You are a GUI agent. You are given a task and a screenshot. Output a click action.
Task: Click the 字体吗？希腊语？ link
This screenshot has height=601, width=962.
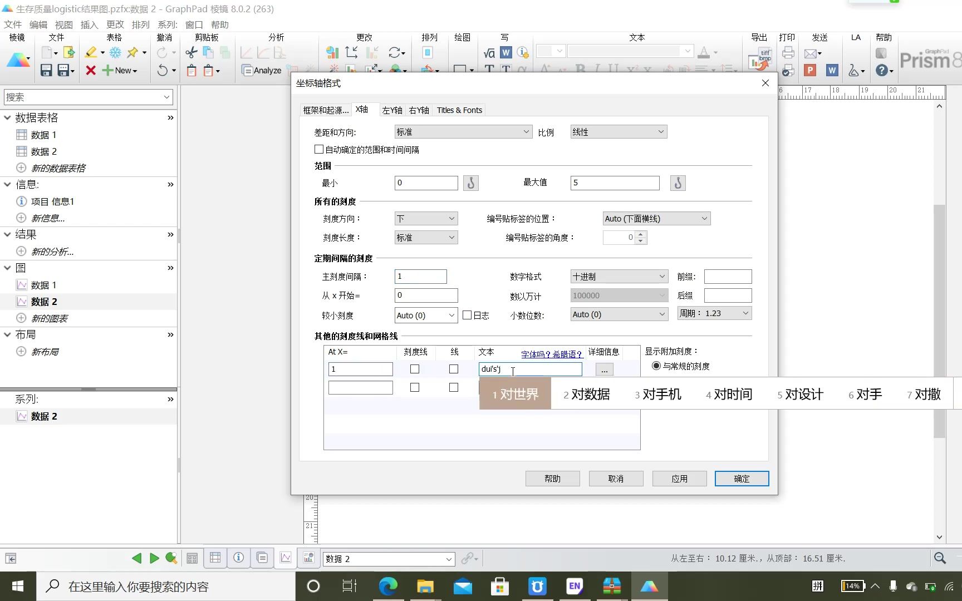[551, 354]
